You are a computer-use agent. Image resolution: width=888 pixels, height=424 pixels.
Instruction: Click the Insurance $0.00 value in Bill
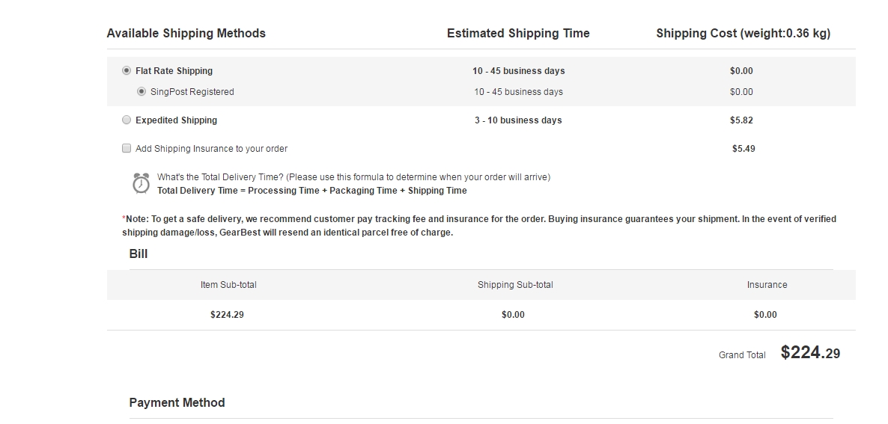[765, 315]
